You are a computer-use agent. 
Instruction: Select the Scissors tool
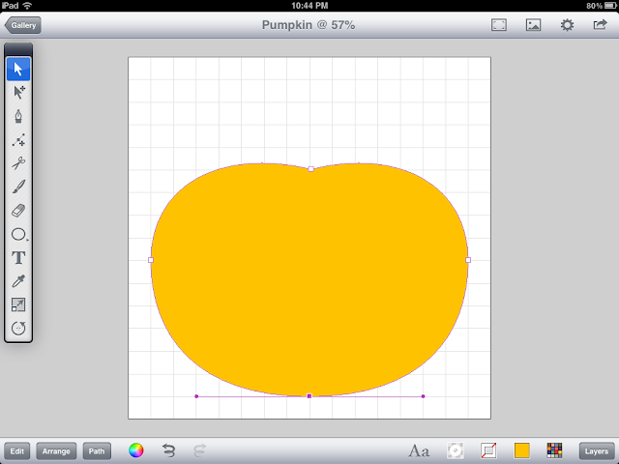coord(18,163)
